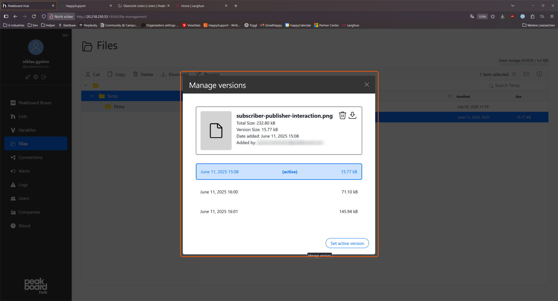The width and height of the screenshot is (558, 301).
Task: Collapse the navigation sidebar
Action: (x=65, y=35)
